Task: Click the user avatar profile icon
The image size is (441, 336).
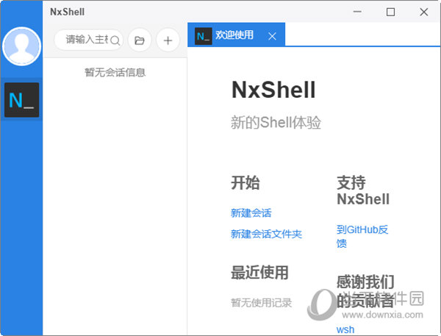Action: coord(21,46)
